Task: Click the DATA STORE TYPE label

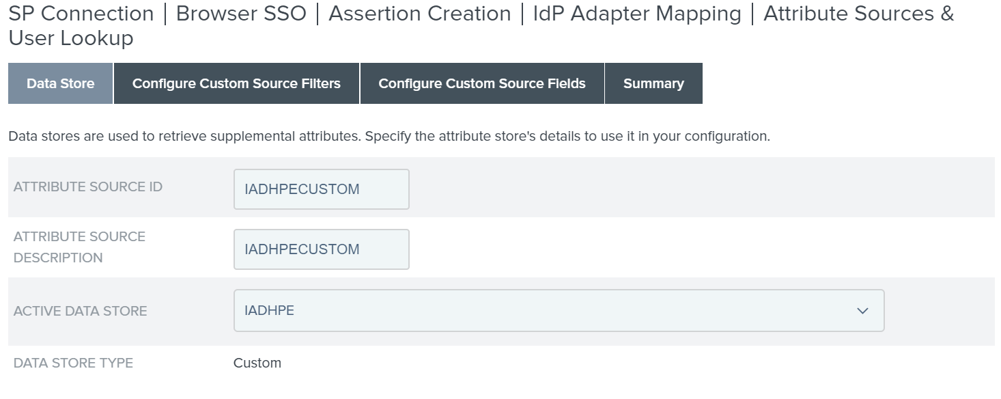Action: [x=73, y=363]
